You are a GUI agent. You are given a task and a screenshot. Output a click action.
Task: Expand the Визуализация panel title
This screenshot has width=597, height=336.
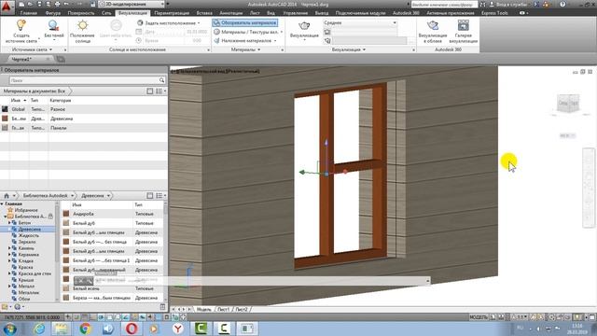348,49
